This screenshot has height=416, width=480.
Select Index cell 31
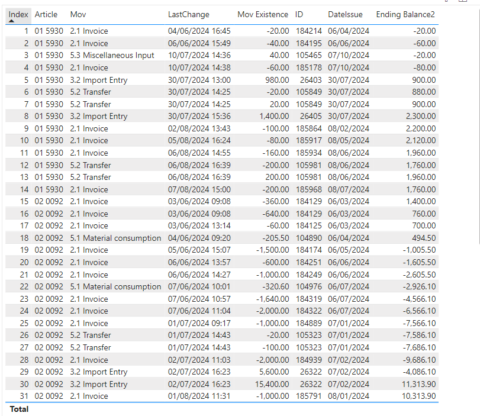tap(24, 396)
